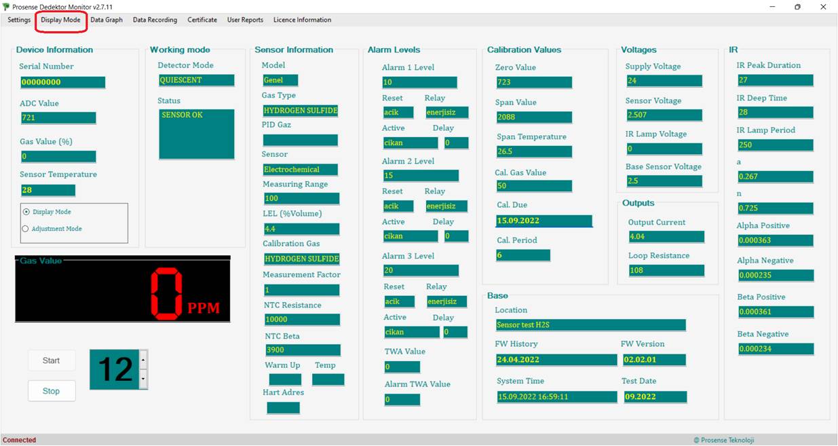Minimize the Prosense Dedektor Monitor window
The height and width of the screenshot is (446, 838).
pos(773,7)
